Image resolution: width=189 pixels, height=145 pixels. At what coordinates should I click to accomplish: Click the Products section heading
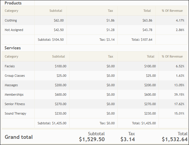coord(13,3)
